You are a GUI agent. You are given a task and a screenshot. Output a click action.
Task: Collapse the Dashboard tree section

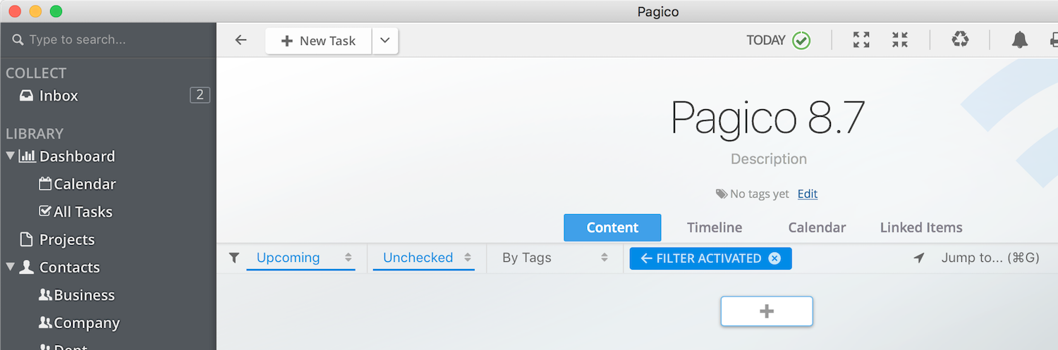pos(10,156)
